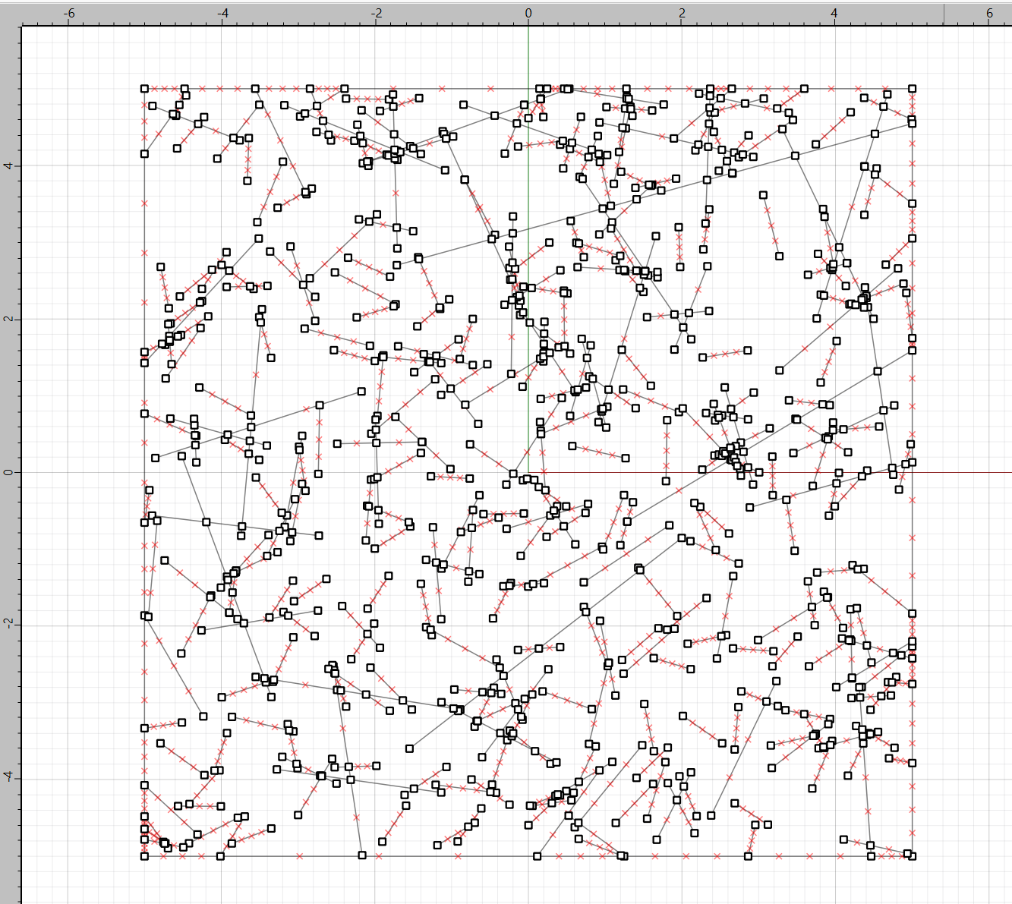The image size is (1012, 904).
Task: Click the '6' label on the horizontal ruler
Action: pyautogui.click(x=989, y=13)
